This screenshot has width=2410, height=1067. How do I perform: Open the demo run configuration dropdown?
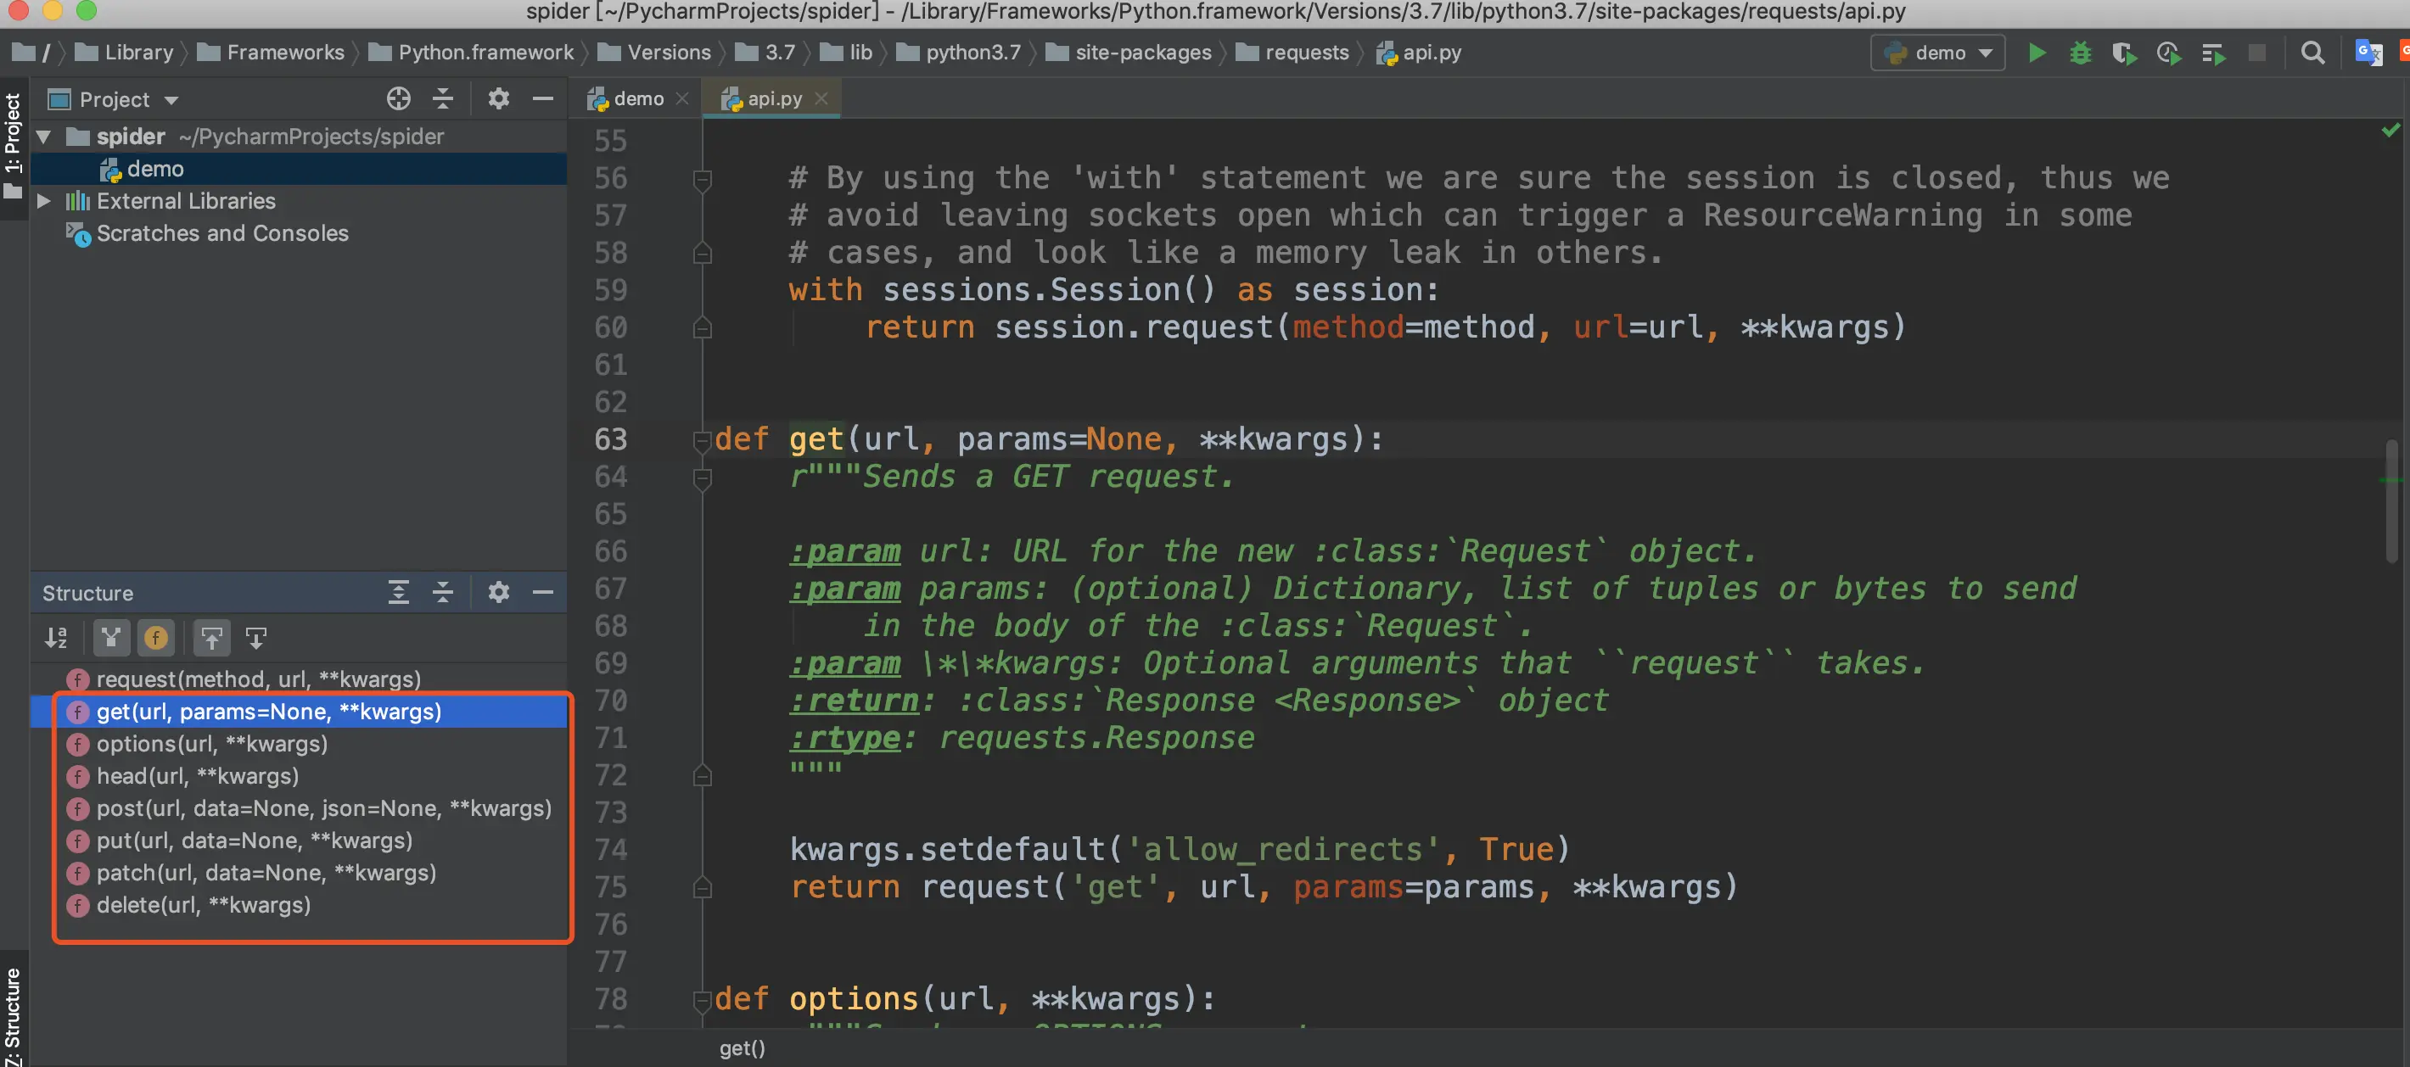[x=1937, y=53]
